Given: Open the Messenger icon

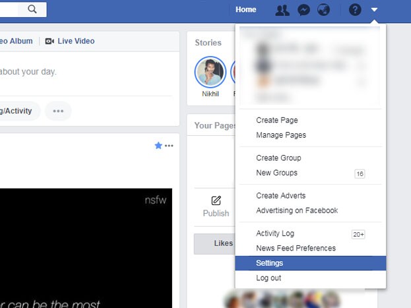Looking at the screenshot, I should tap(303, 10).
